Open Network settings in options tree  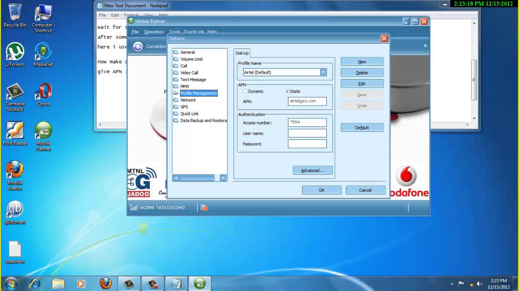coord(188,100)
